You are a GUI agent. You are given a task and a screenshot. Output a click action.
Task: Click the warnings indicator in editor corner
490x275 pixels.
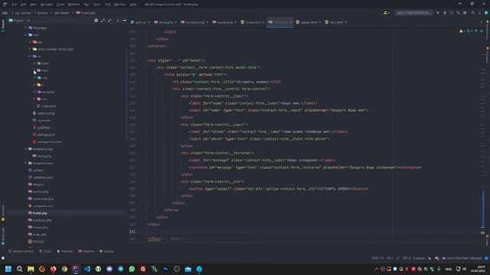(462, 31)
